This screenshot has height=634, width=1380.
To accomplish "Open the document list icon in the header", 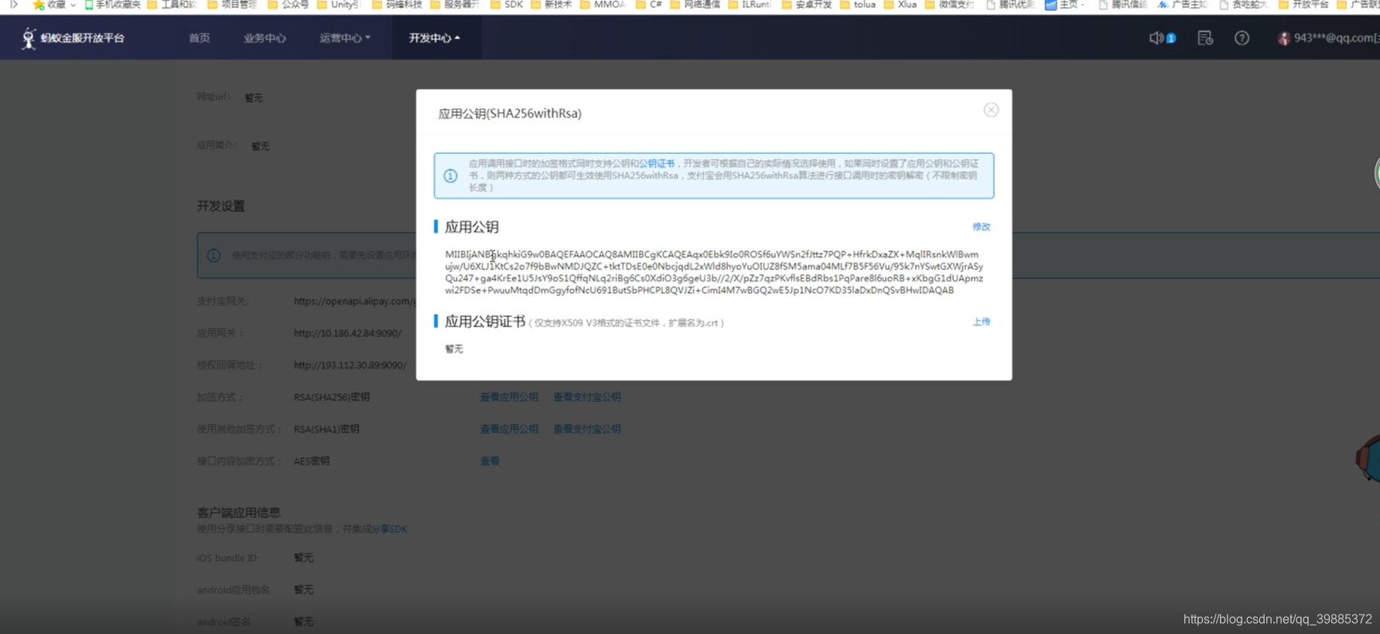I will pyautogui.click(x=1205, y=38).
